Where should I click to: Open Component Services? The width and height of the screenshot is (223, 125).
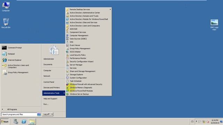tap(89, 32)
